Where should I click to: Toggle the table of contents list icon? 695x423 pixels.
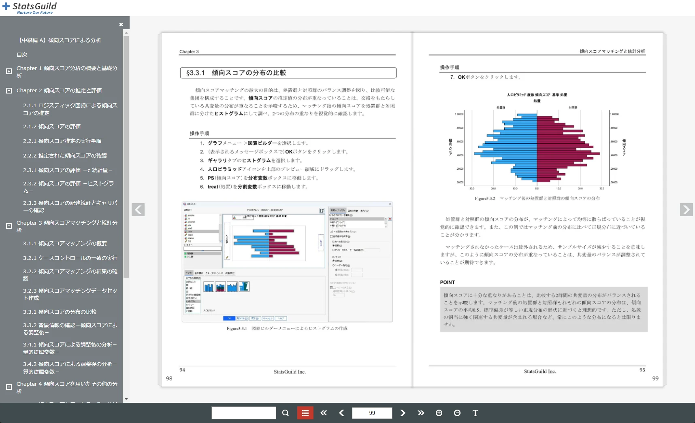pos(305,413)
